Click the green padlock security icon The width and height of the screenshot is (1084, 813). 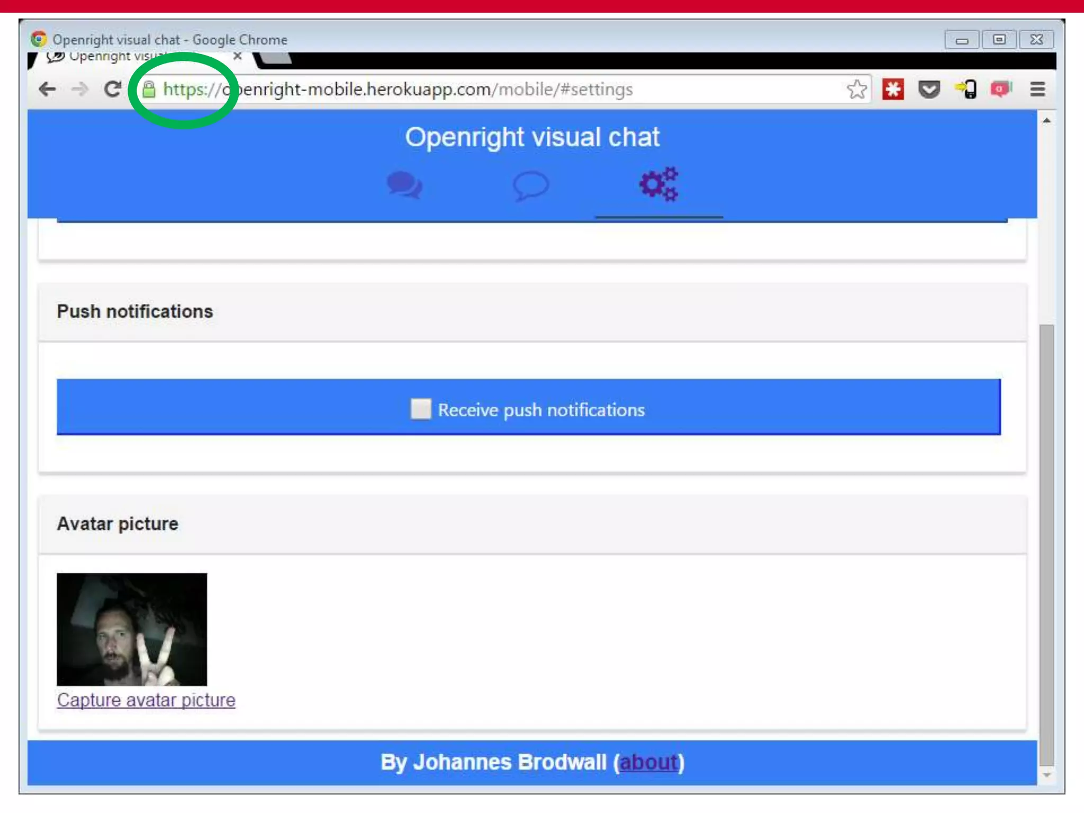(x=149, y=89)
